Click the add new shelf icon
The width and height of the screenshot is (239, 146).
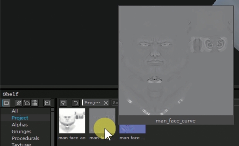point(27,103)
